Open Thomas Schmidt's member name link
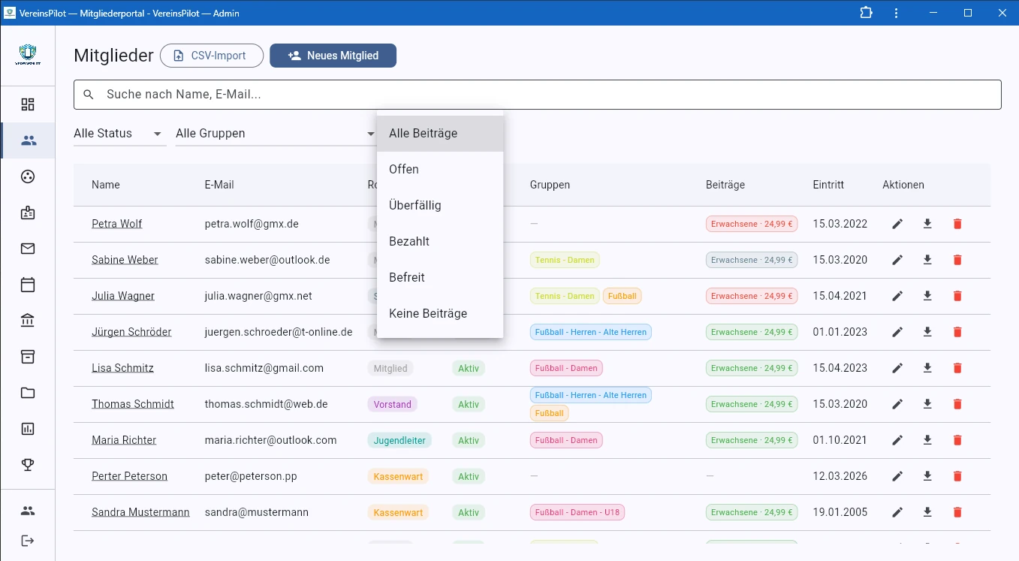Screen dimensions: 1019x561 [x=133, y=404]
